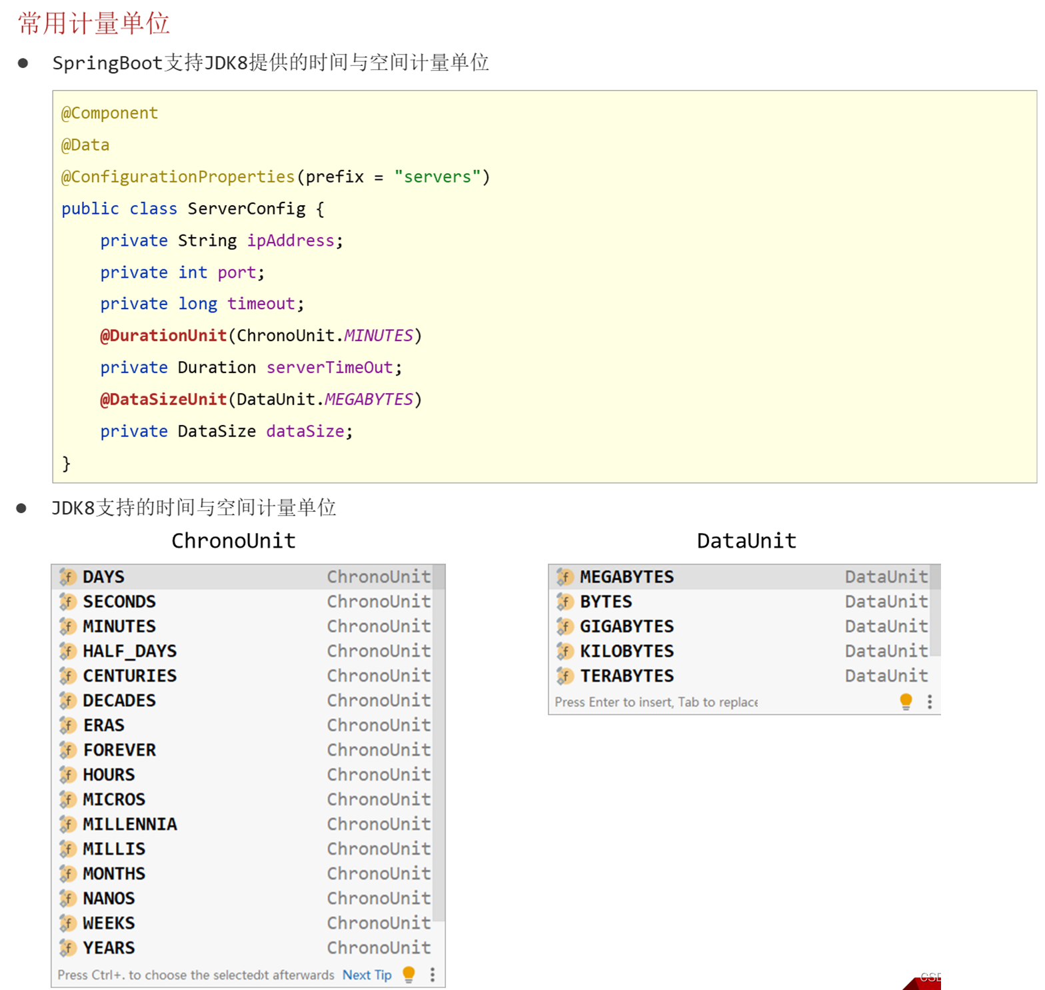Select MILLIS from the list
The width and height of the screenshot is (1045, 990).
click(243, 848)
